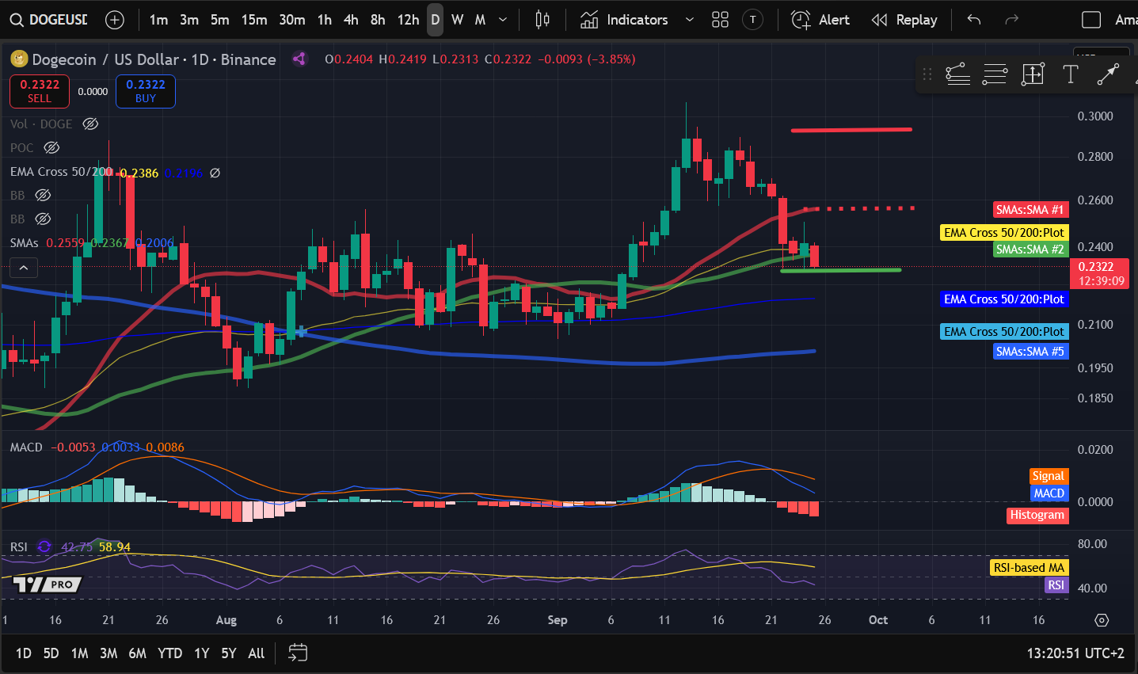
Task: Expand the timeframe interval dropdown
Action: pyautogui.click(x=503, y=20)
